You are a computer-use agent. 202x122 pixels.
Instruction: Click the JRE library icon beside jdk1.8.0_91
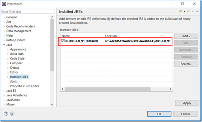(67, 41)
